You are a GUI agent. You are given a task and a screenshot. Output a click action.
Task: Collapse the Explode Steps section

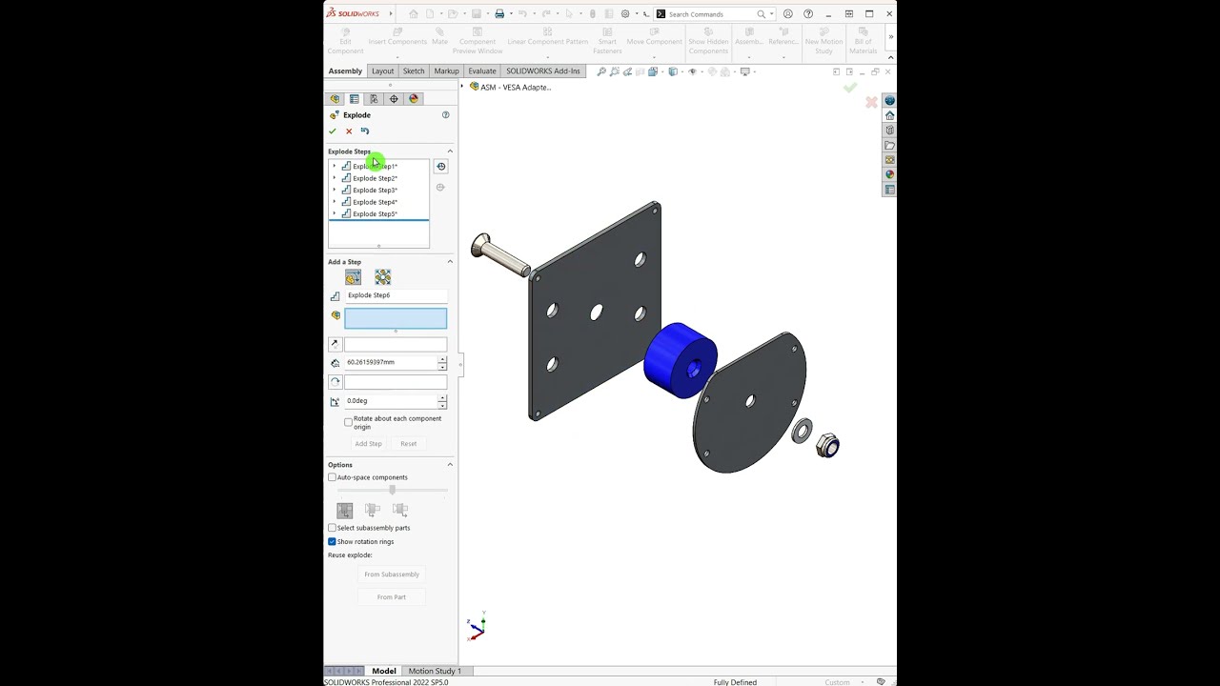tap(450, 151)
